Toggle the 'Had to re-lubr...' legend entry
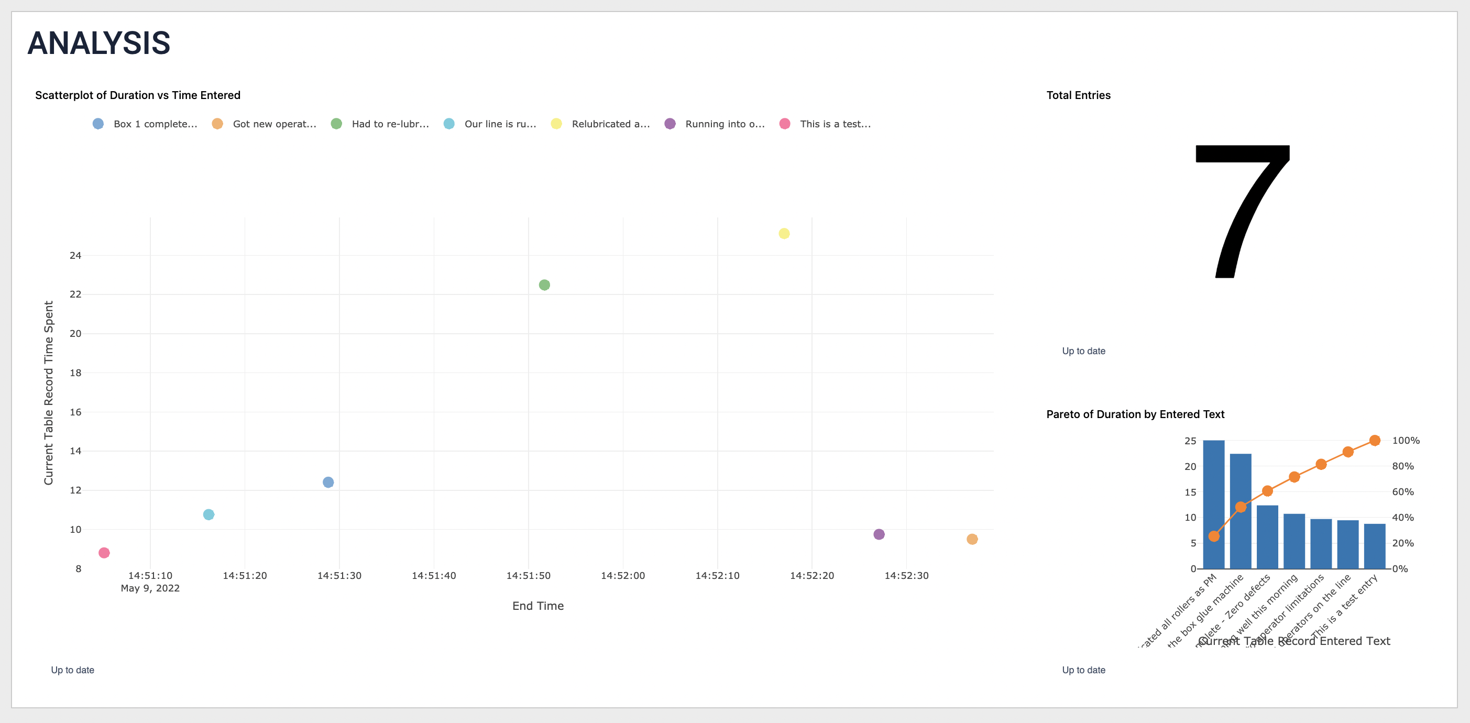1470x723 pixels. 379,124
